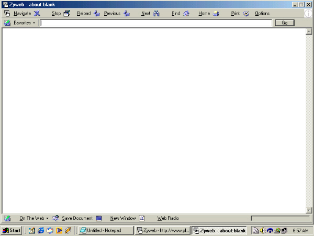Click the vertical scrollbar down arrow
The height and width of the screenshot is (236, 314).
point(309,210)
